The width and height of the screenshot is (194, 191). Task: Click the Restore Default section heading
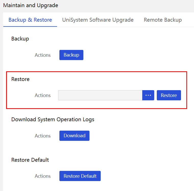[30, 160]
